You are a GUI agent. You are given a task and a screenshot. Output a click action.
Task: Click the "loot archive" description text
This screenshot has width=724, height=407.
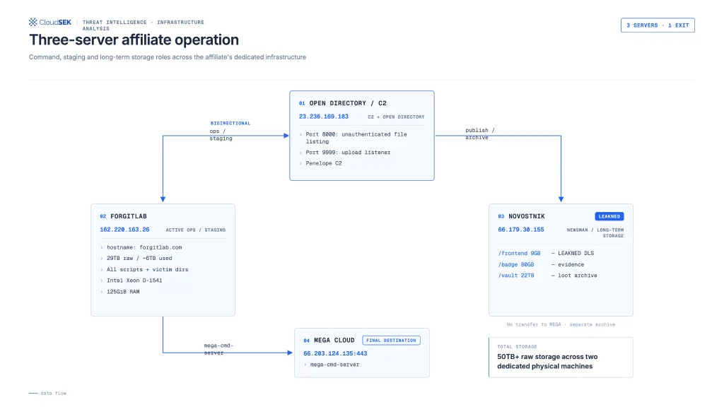[577, 276]
